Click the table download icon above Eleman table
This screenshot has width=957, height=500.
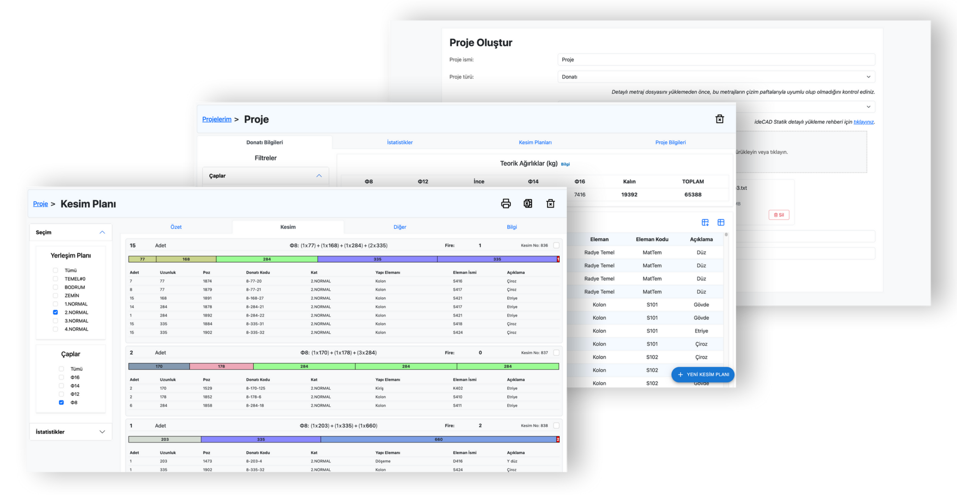click(705, 222)
